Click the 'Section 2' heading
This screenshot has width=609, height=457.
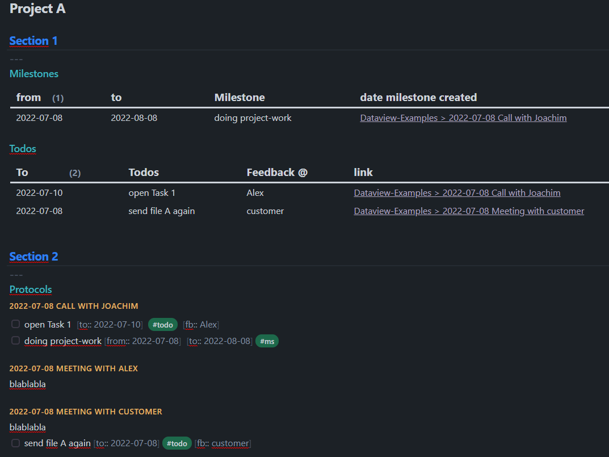pos(33,257)
